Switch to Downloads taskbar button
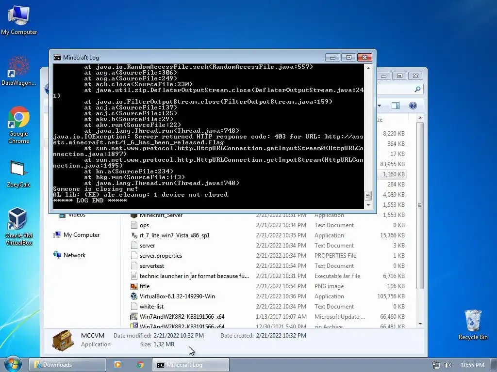The image size is (497, 372). [x=67, y=365]
